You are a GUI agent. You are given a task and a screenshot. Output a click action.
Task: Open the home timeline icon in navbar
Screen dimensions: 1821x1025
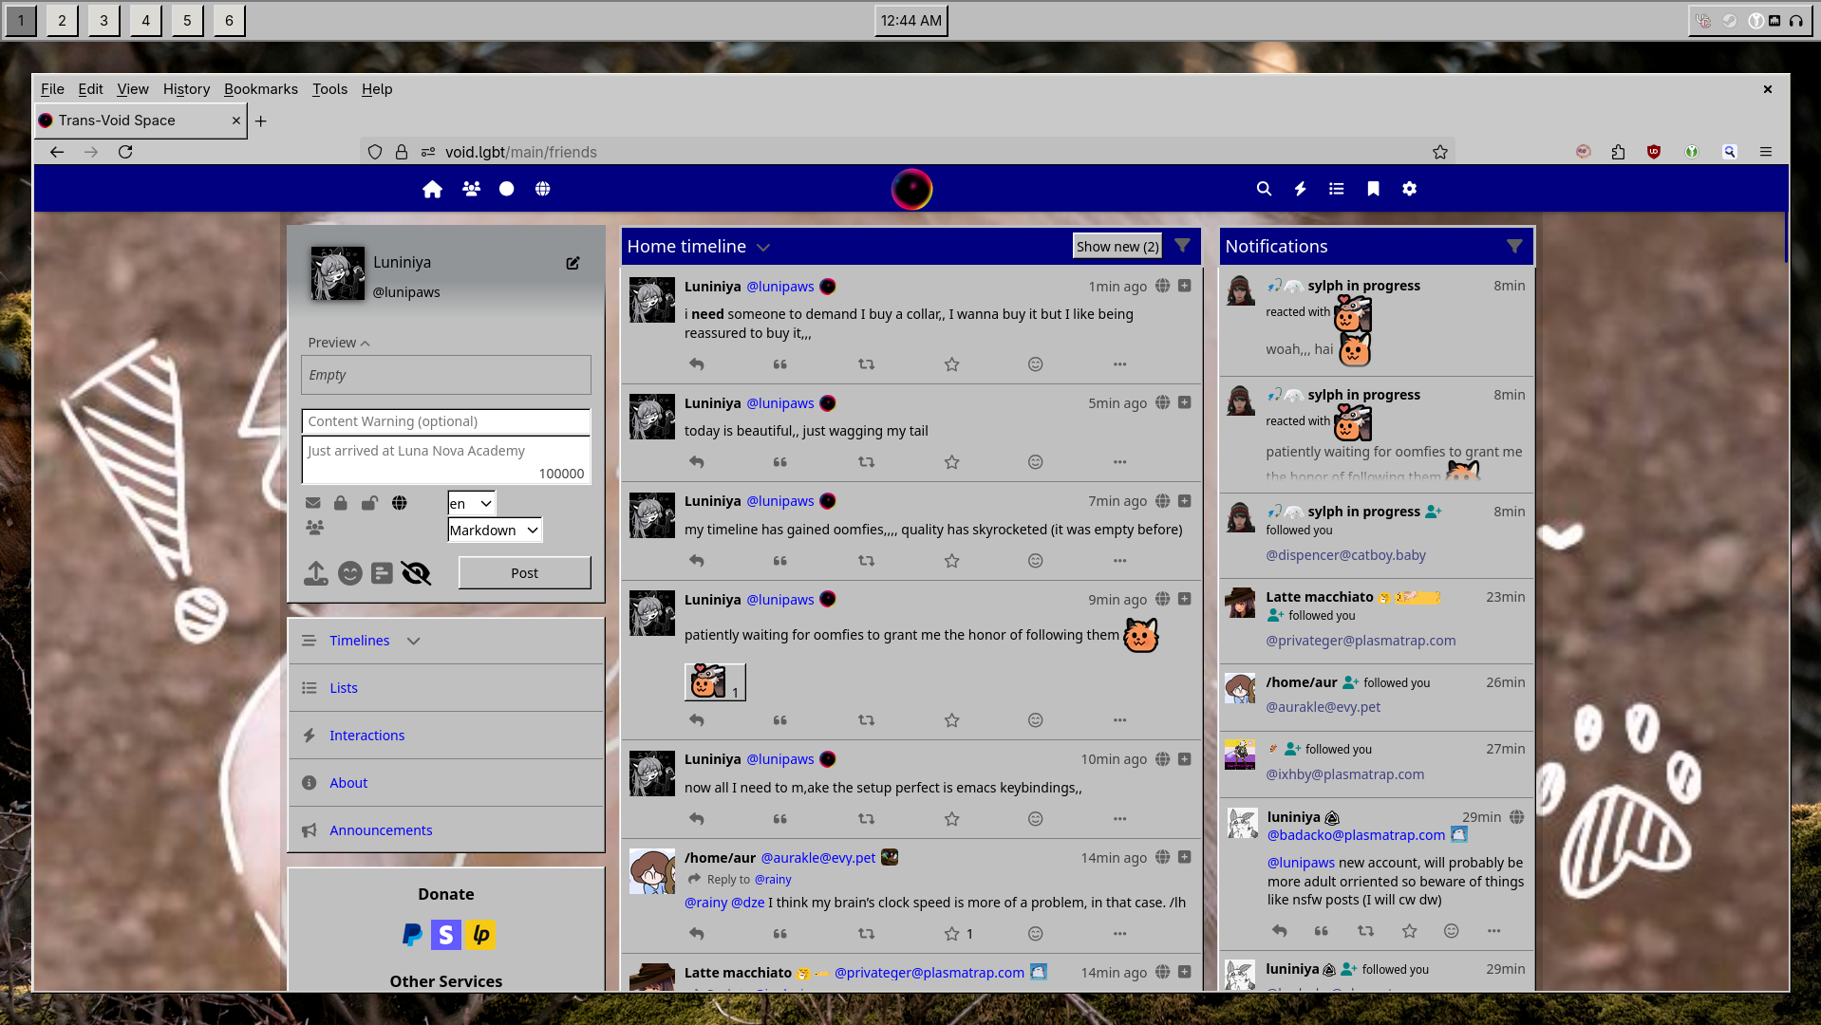click(432, 189)
